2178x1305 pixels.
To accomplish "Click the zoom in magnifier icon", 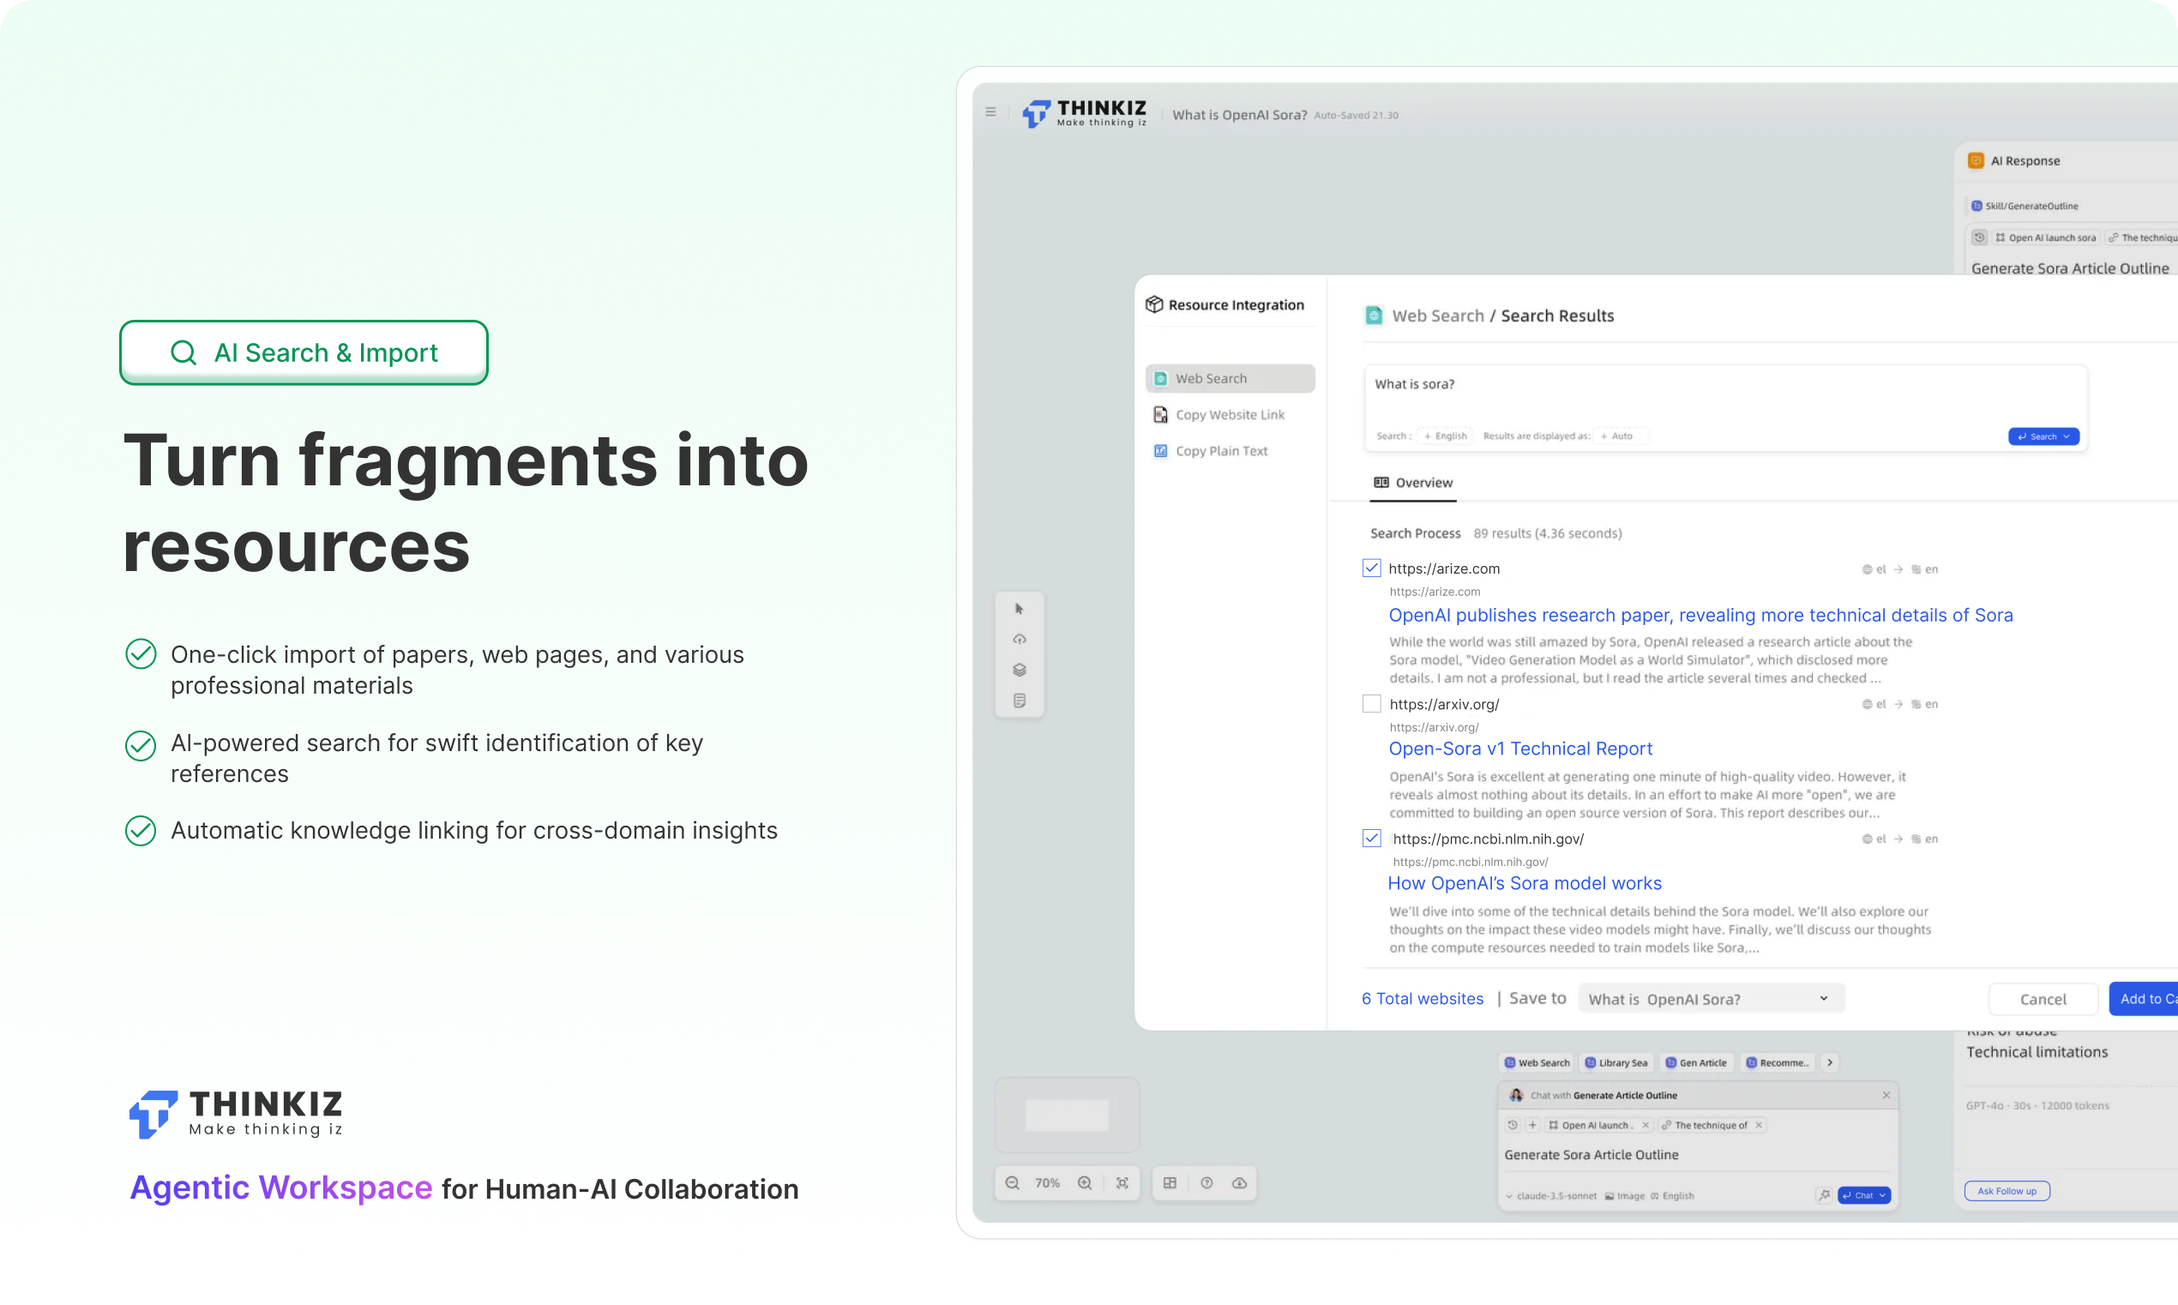I will click(1085, 1182).
